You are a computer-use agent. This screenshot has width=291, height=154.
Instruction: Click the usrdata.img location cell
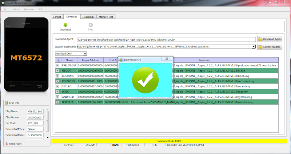click(204, 102)
